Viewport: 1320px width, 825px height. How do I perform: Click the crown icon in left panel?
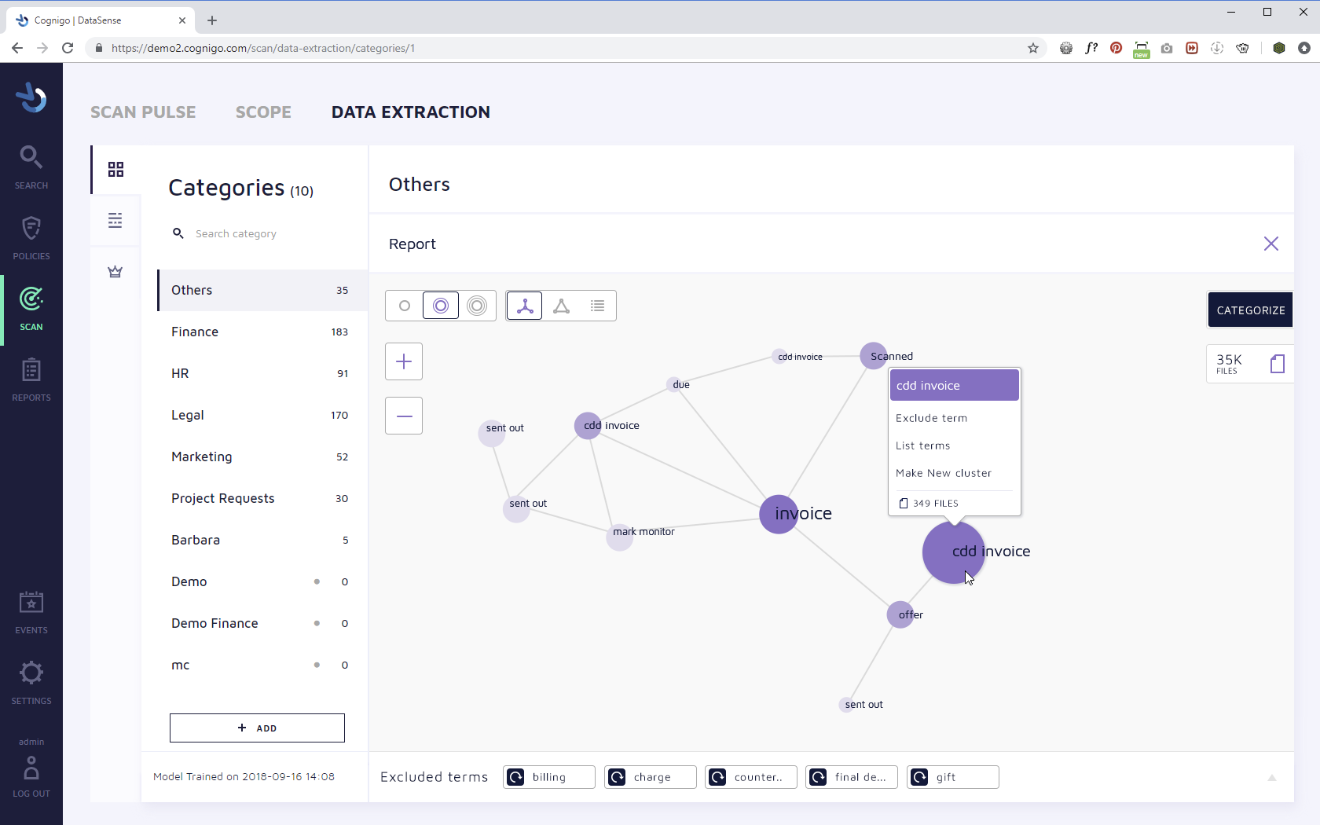(x=115, y=272)
